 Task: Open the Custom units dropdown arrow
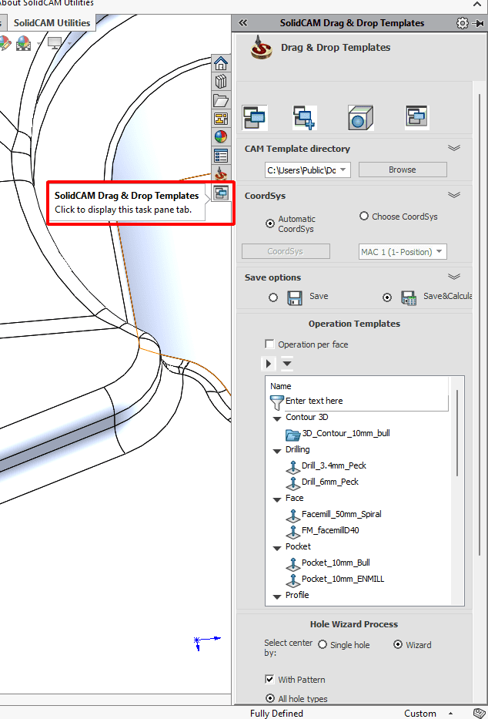click(450, 713)
